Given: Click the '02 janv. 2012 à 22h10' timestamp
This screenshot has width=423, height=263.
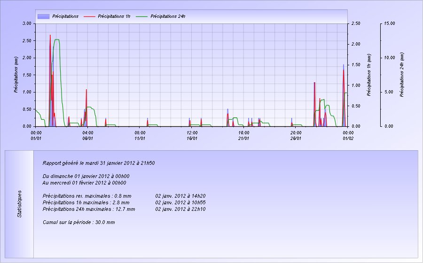Looking at the screenshot, I should click(180, 209).
